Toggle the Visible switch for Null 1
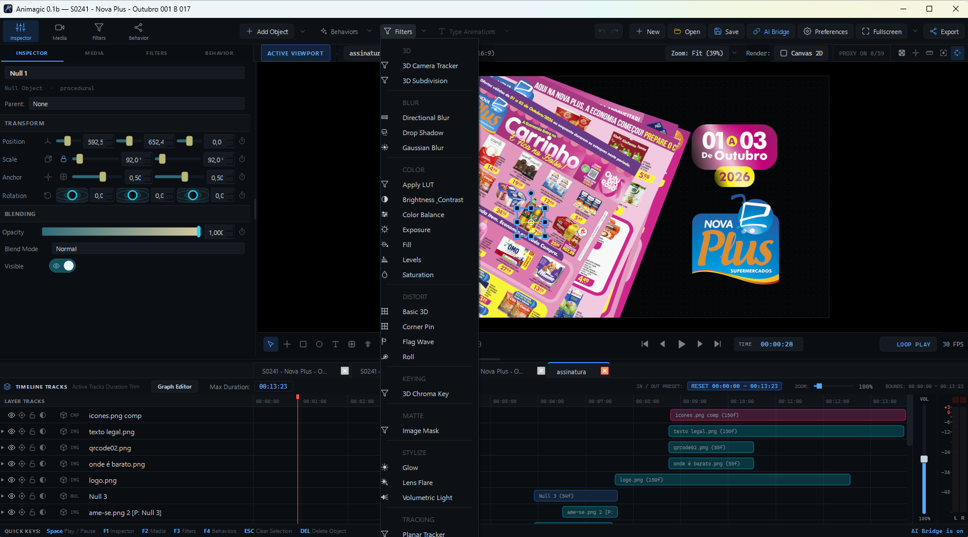The image size is (968, 537). 62,266
